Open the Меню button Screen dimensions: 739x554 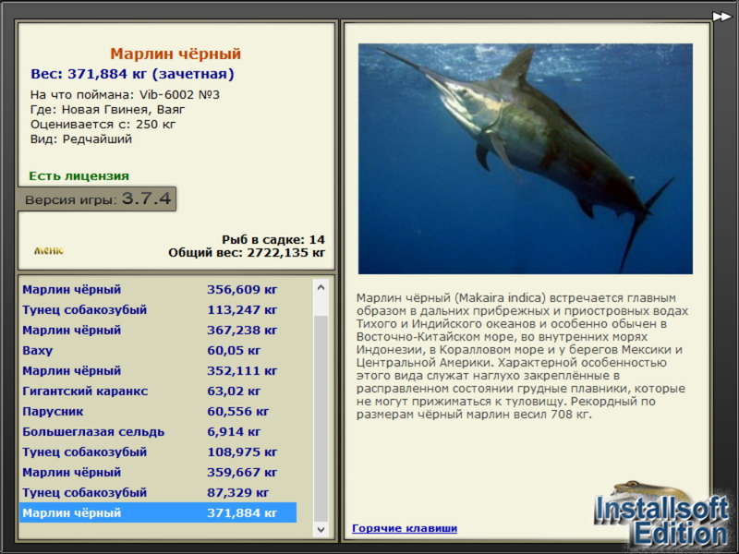(49, 250)
